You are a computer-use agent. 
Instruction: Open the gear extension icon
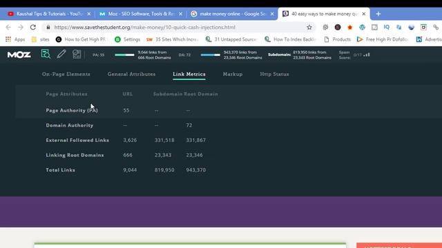(325, 28)
